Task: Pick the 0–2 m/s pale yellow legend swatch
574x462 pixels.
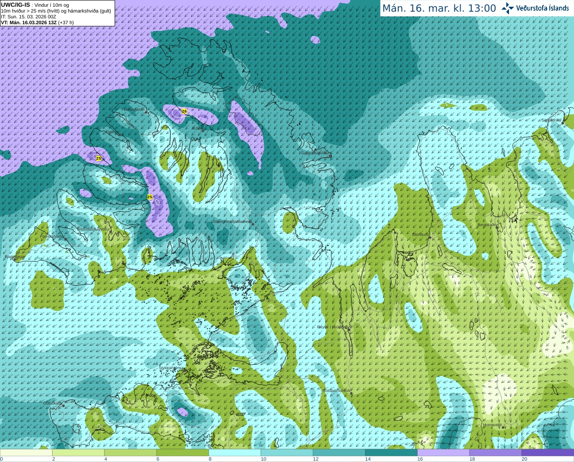Action: coord(26,453)
